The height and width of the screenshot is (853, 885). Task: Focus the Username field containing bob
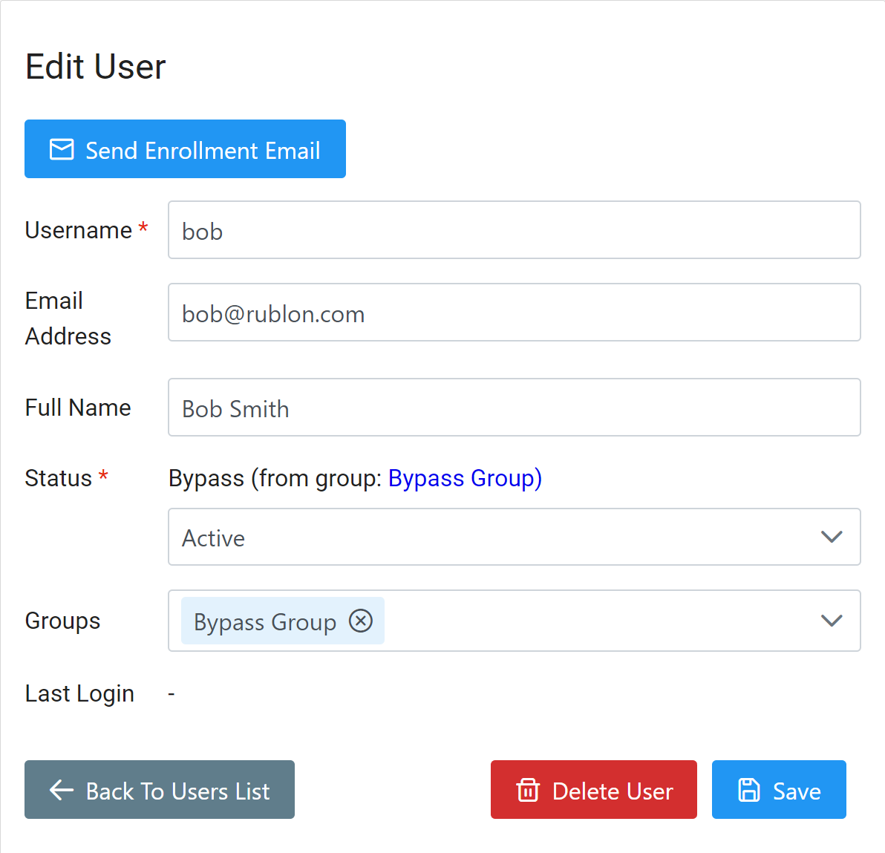pos(514,230)
